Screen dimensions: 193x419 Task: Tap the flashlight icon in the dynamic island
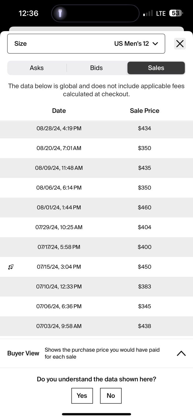[60, 13]
